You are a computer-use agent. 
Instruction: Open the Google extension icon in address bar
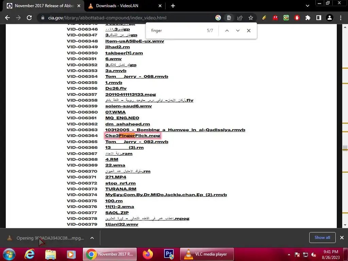pos(218,18)
